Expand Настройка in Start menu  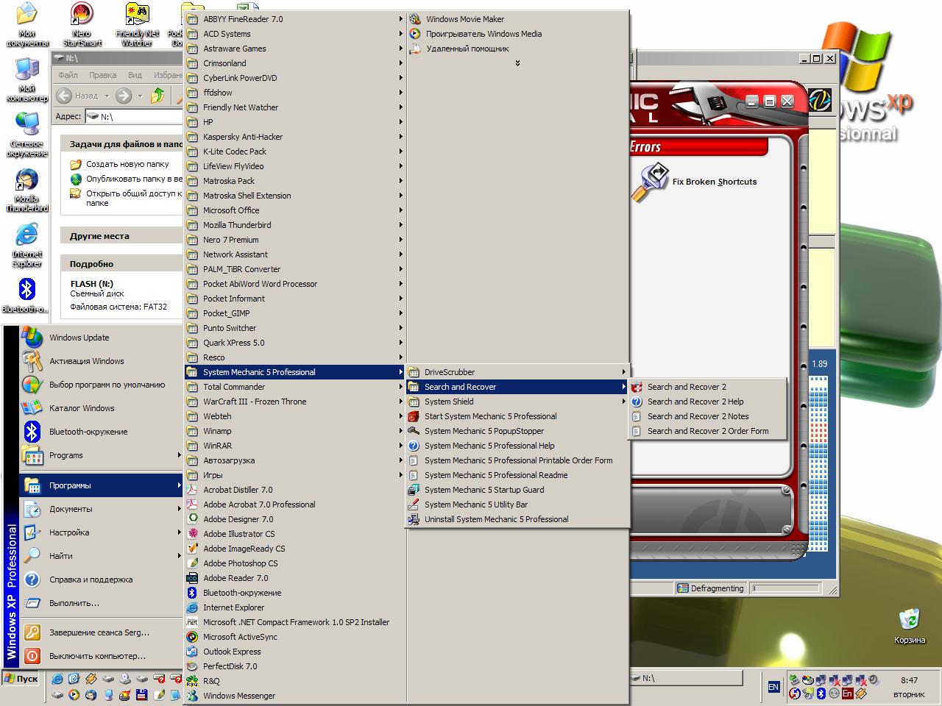tap(102, 532)
